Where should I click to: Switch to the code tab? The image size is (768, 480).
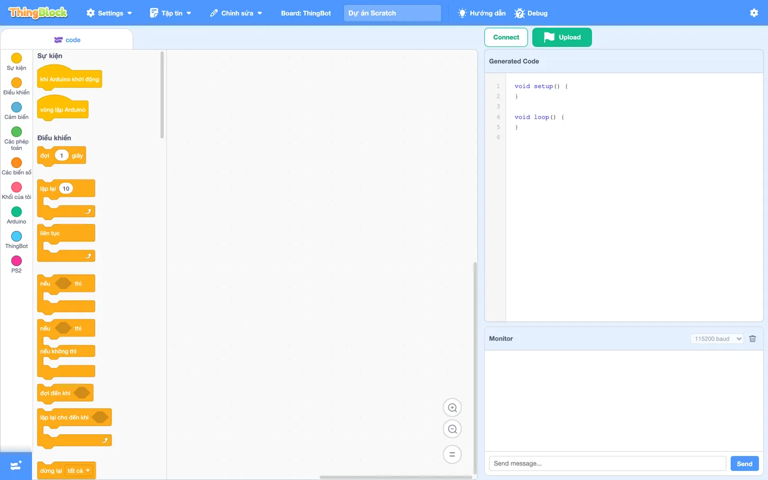tap(67, 40)
